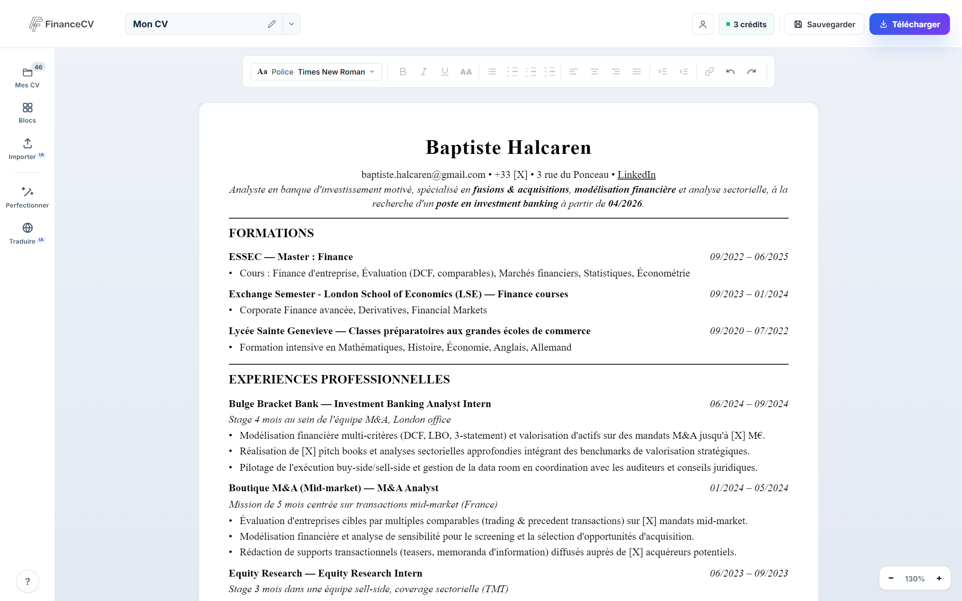The width and height of the screenshot is (962, 601).
Task: Rename CV with the pencil icon
Action: (272, 24)
